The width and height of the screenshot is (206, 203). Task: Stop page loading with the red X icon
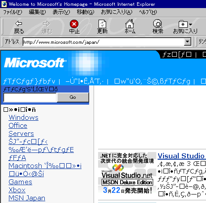74,24
